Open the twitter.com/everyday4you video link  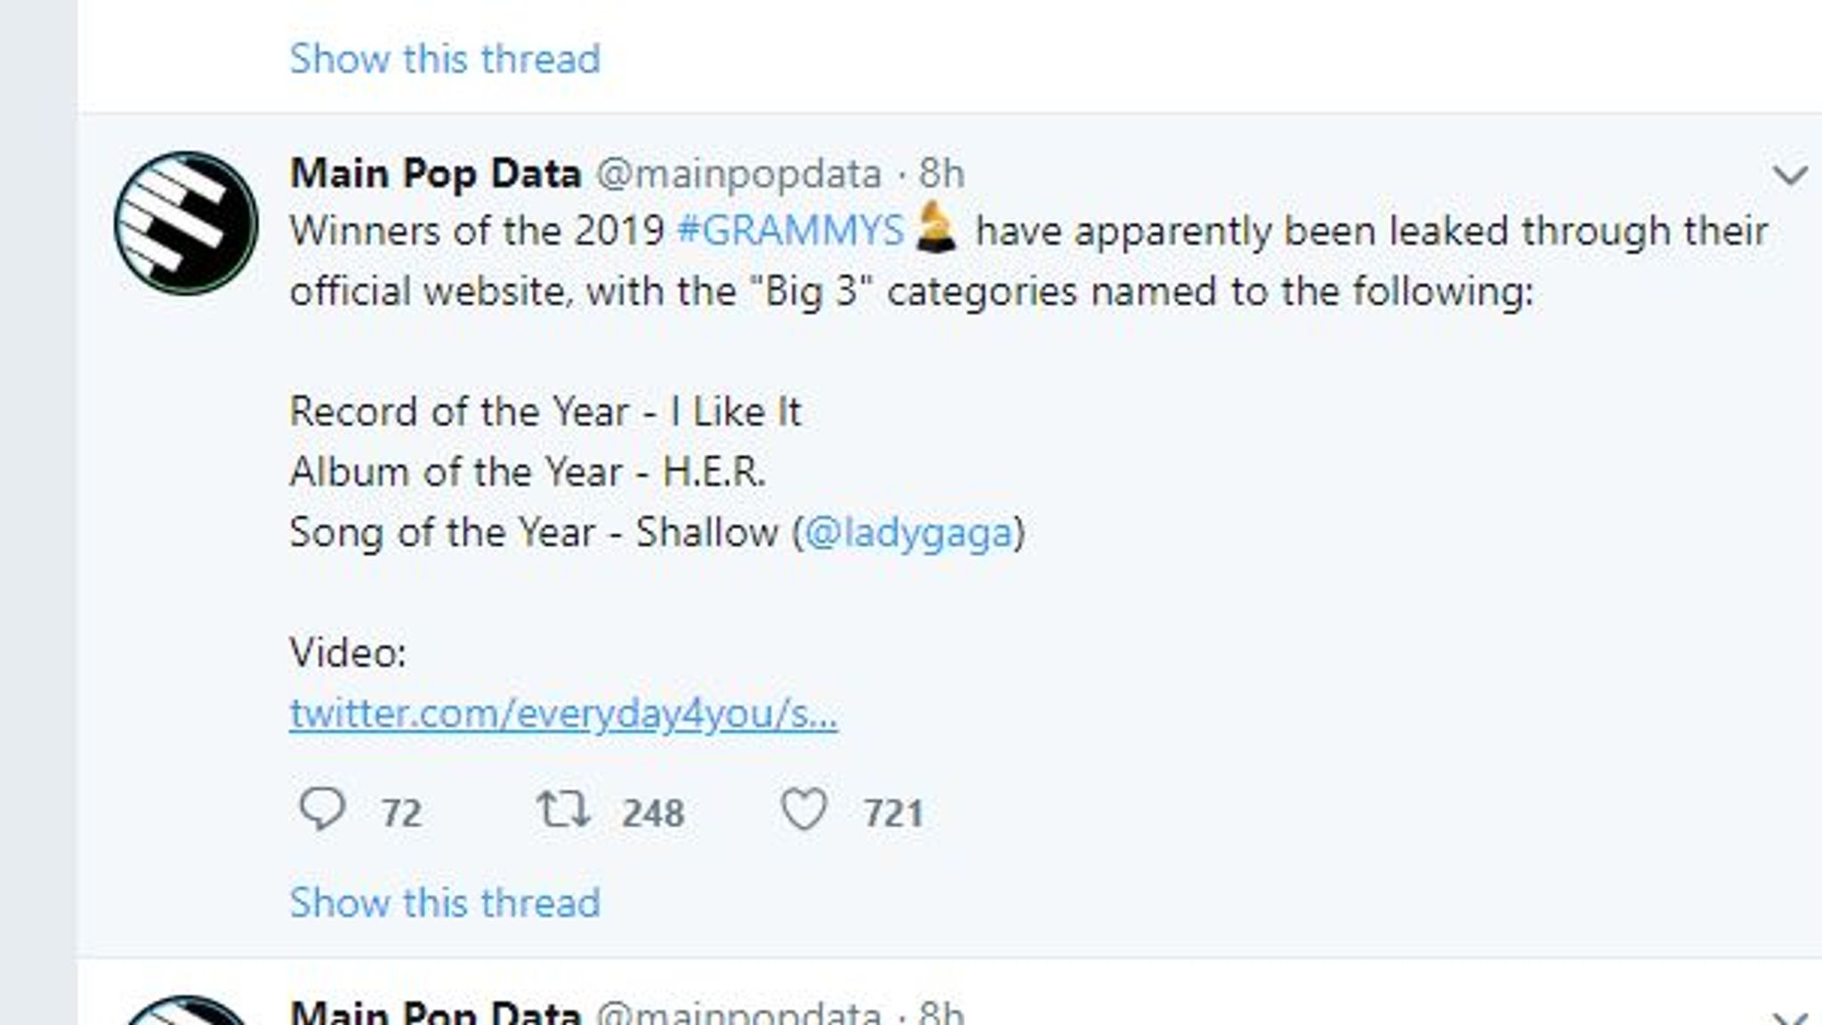click(563, 714)
